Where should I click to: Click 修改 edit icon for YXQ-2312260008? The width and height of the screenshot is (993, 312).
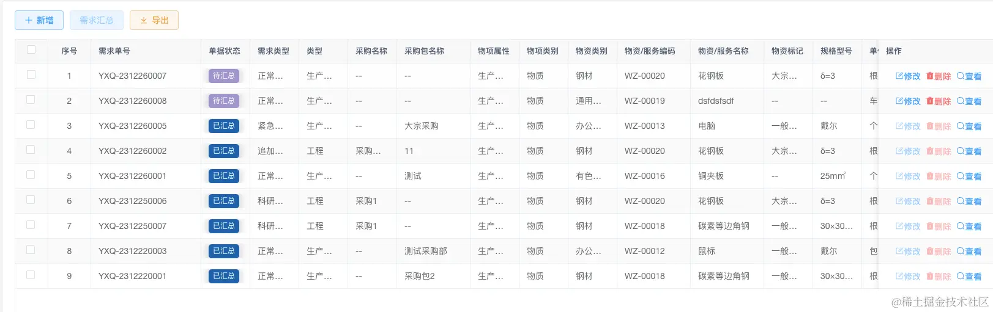(x=908, y=101)
